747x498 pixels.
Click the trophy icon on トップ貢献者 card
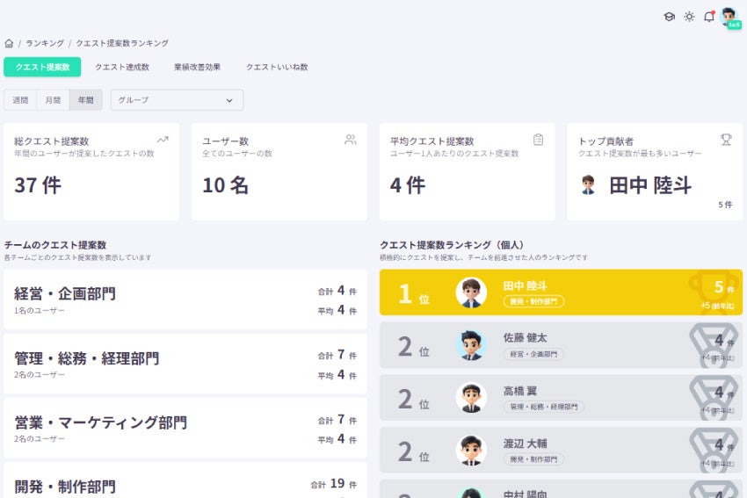point(726,140)
